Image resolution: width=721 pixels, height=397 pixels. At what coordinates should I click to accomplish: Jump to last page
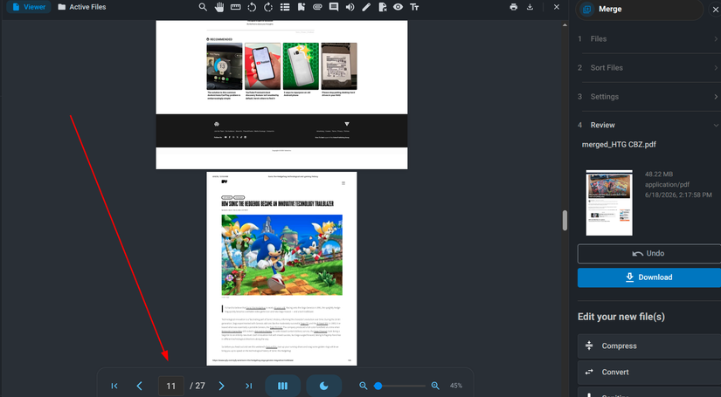pos(249,386)
